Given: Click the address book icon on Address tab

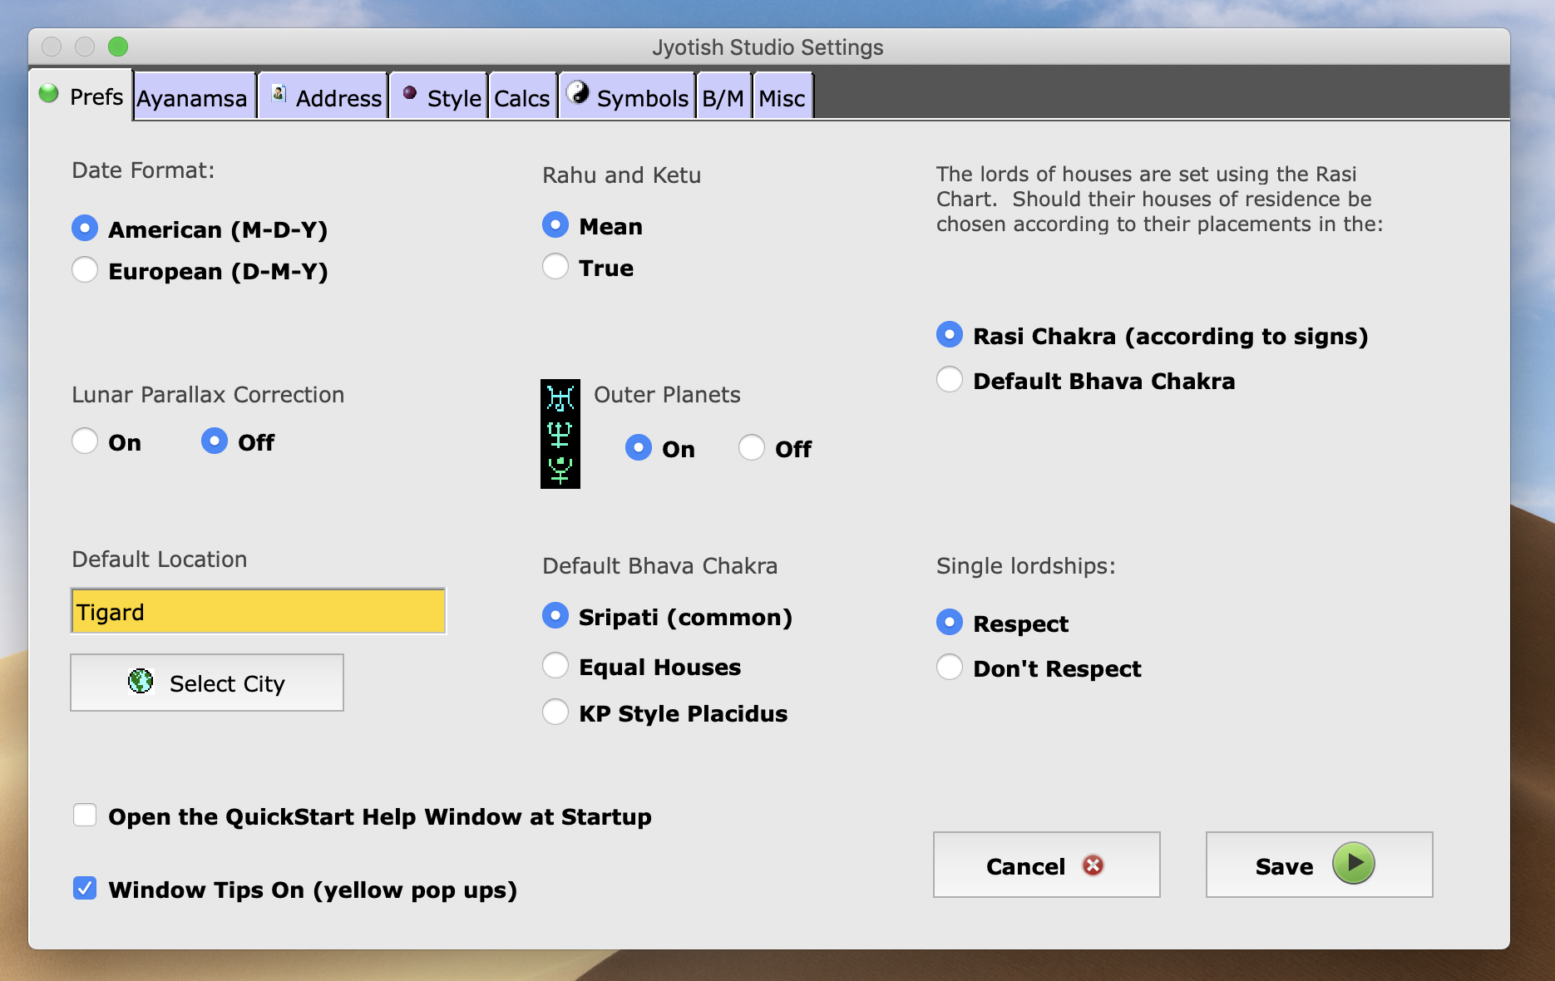Looking at the screenshot, I should (279, 94).
